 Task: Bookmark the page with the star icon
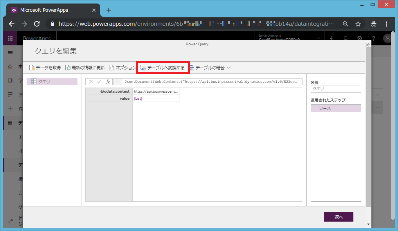pos(358,24)
